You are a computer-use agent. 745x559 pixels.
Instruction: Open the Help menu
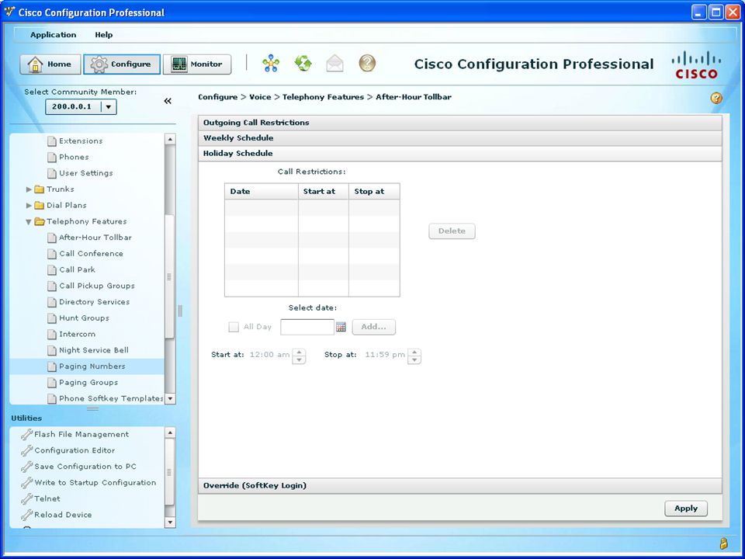pos(103,35)
